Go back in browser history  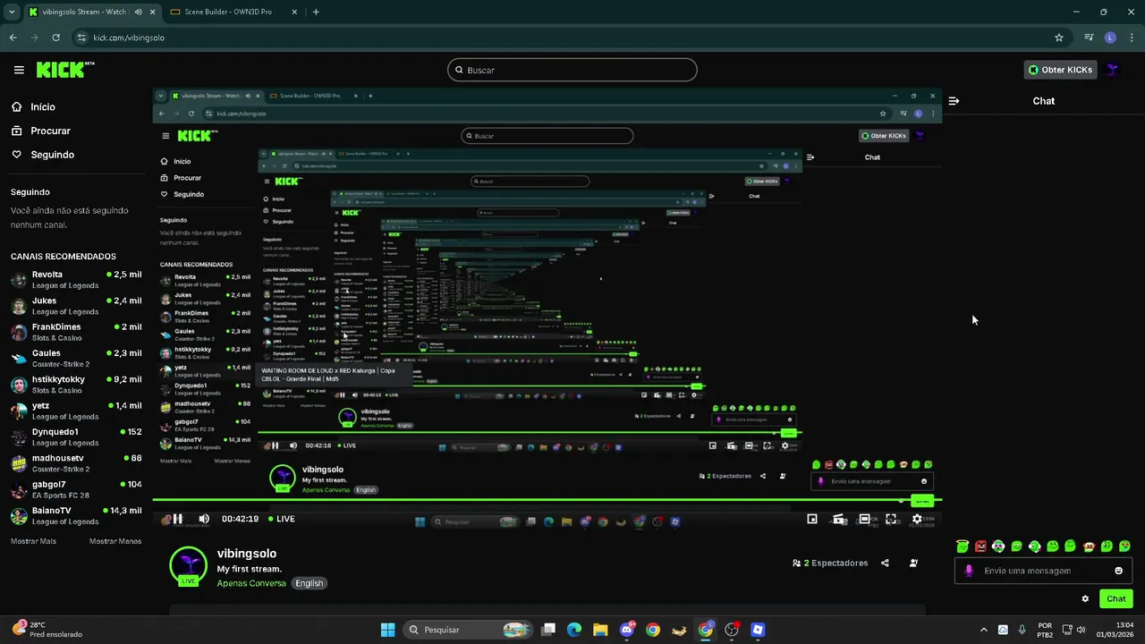click(x=13, y=38)
